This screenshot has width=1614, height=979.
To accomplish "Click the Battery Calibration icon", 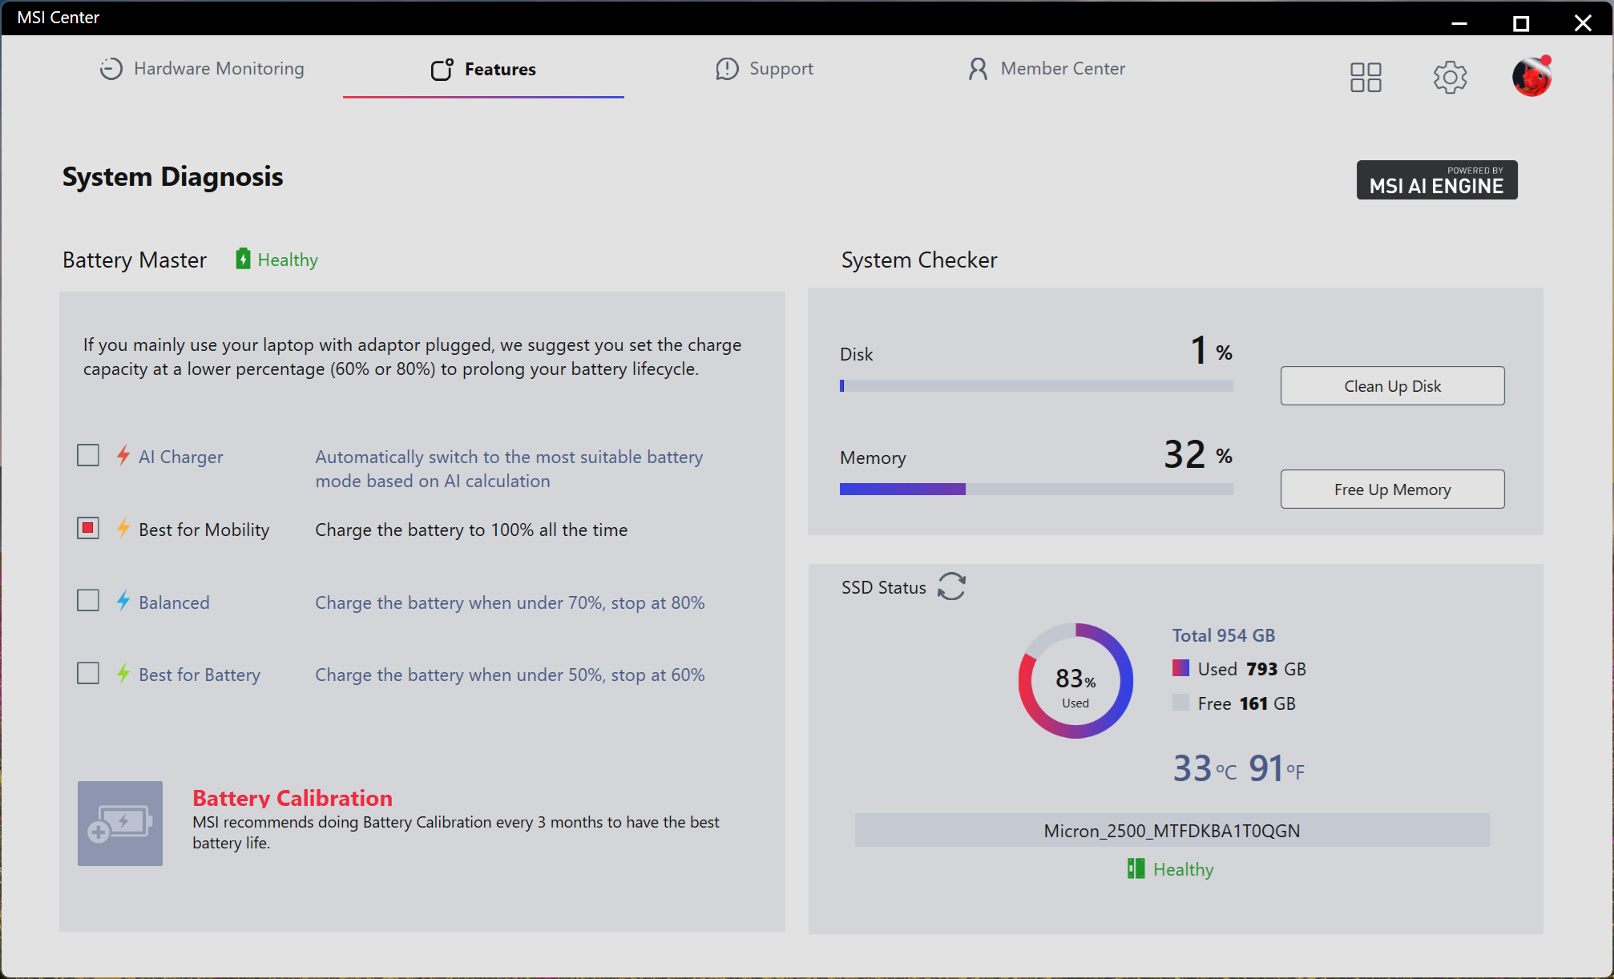I will tap(120, 823).
